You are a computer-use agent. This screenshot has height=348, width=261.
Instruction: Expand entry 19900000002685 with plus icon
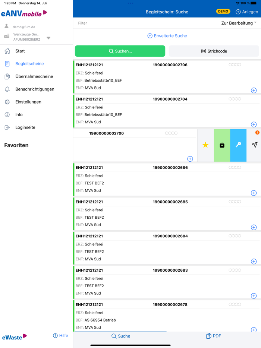254,227
